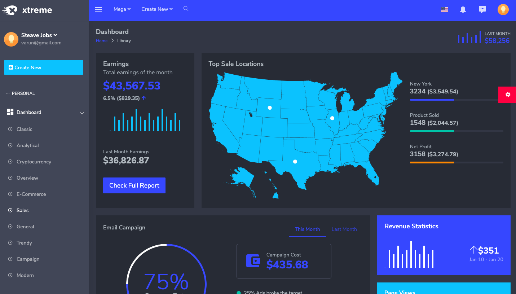Open the Mega dropdown menu

122,9
